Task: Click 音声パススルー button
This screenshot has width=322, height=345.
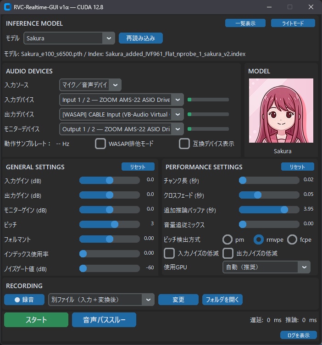Action: pos(104,320)
